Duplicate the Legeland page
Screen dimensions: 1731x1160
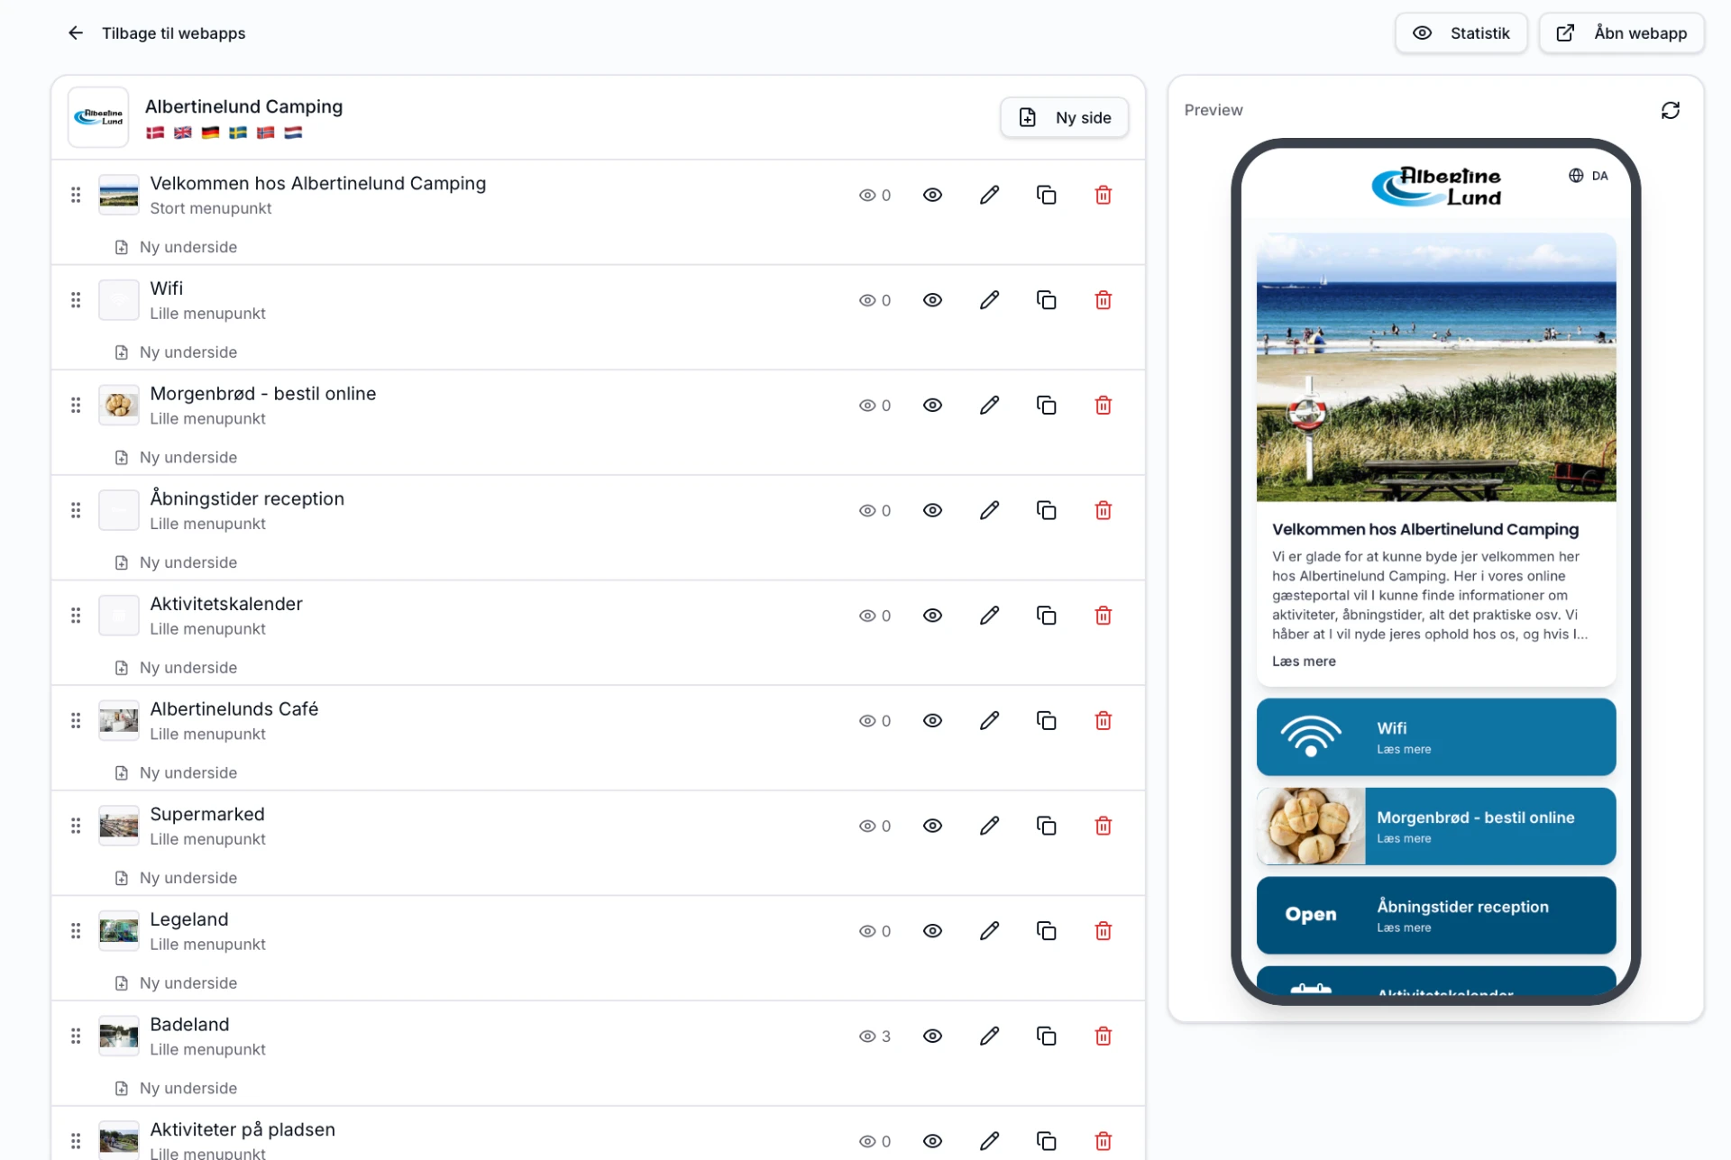(1046, 931)
